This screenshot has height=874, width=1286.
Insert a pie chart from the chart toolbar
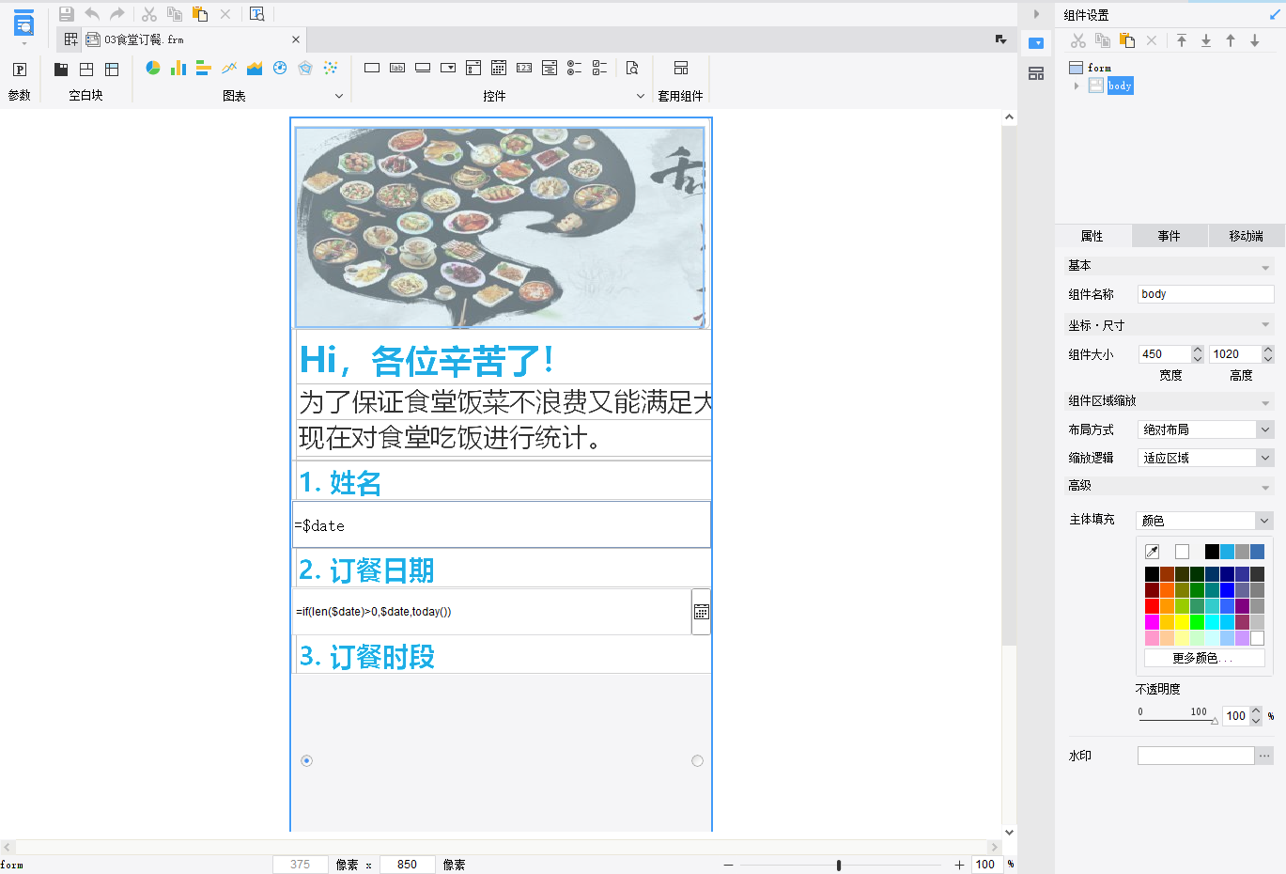point(153,68)
